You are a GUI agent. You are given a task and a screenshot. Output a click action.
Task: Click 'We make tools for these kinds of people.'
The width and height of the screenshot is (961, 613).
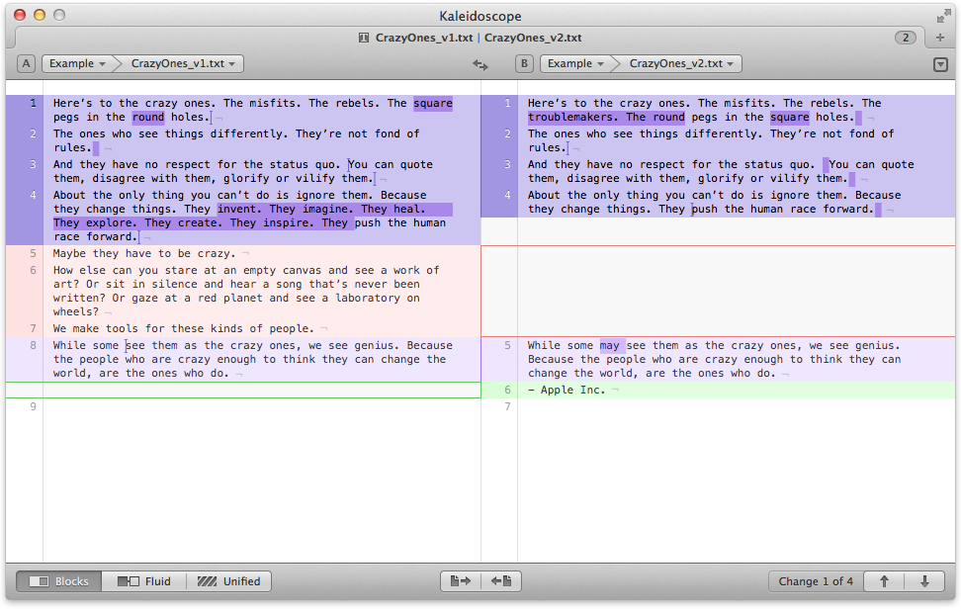click(x=183, y=328)
